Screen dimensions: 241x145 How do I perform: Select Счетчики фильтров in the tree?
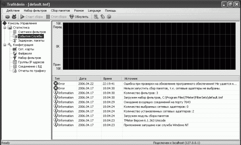coord(32,32)
